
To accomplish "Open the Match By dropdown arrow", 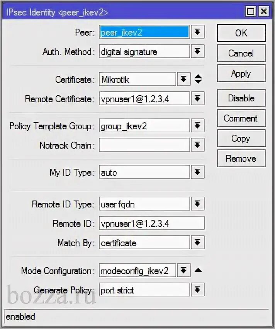I will [197, 243].
